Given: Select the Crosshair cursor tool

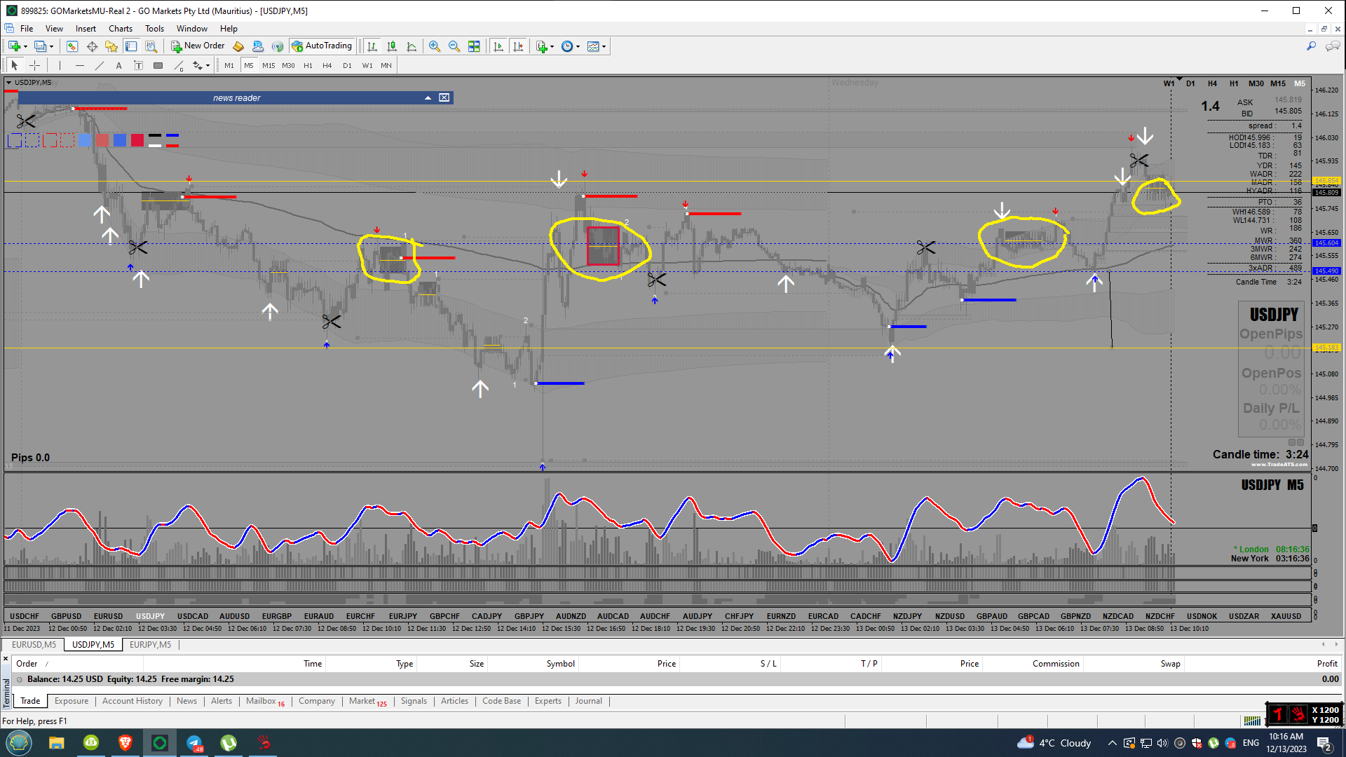Looking at the screenshot, I should click(34, 66).
